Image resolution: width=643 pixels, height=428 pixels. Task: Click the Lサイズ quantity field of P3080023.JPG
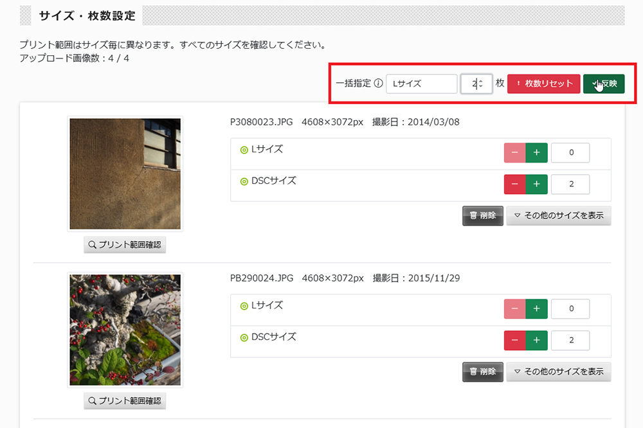tap(570, 152)
